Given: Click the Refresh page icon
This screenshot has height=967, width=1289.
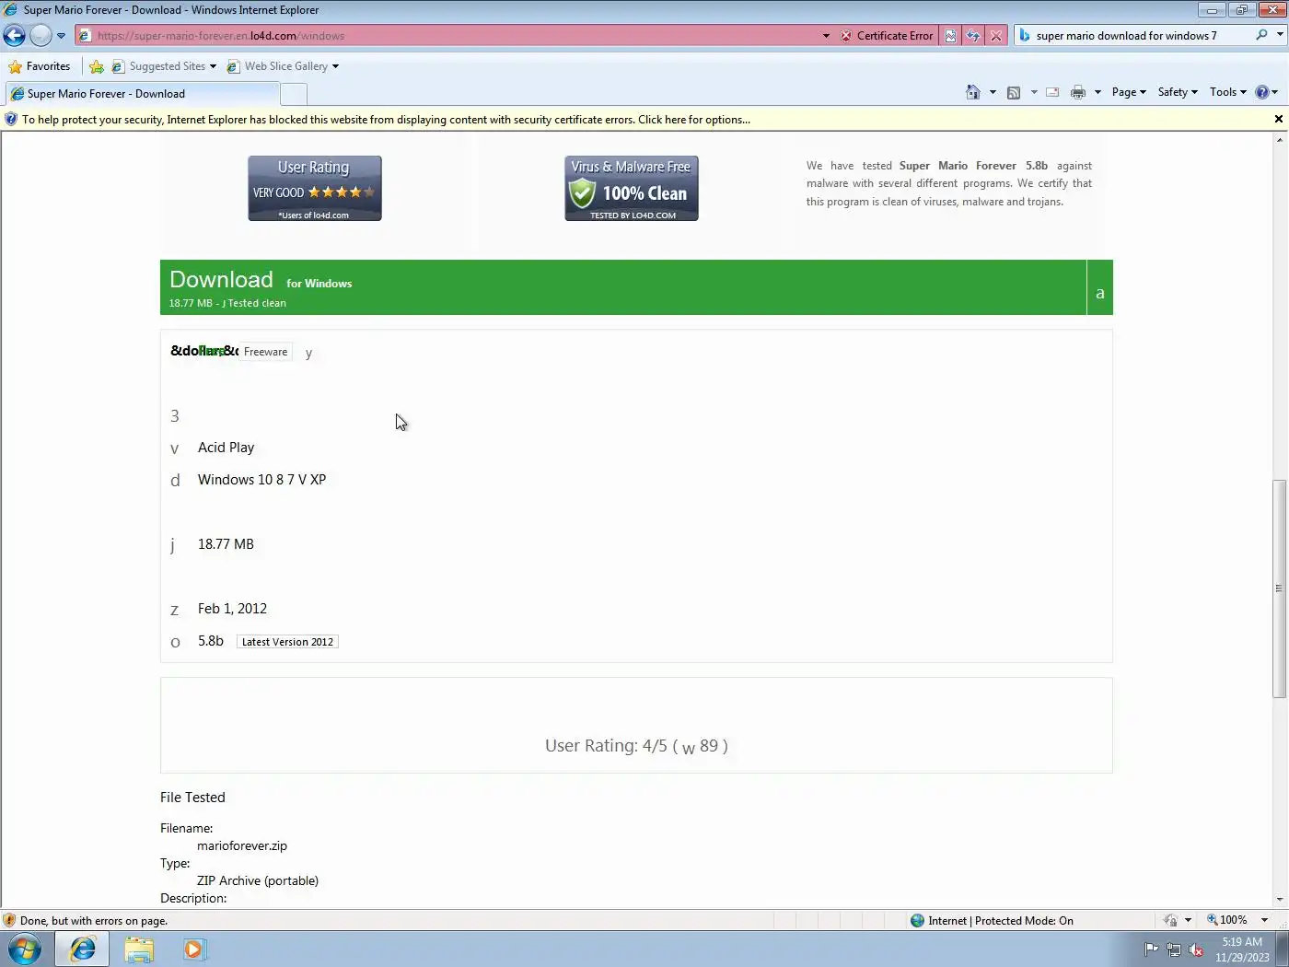Looking at the screenshot, I should 973,36.
